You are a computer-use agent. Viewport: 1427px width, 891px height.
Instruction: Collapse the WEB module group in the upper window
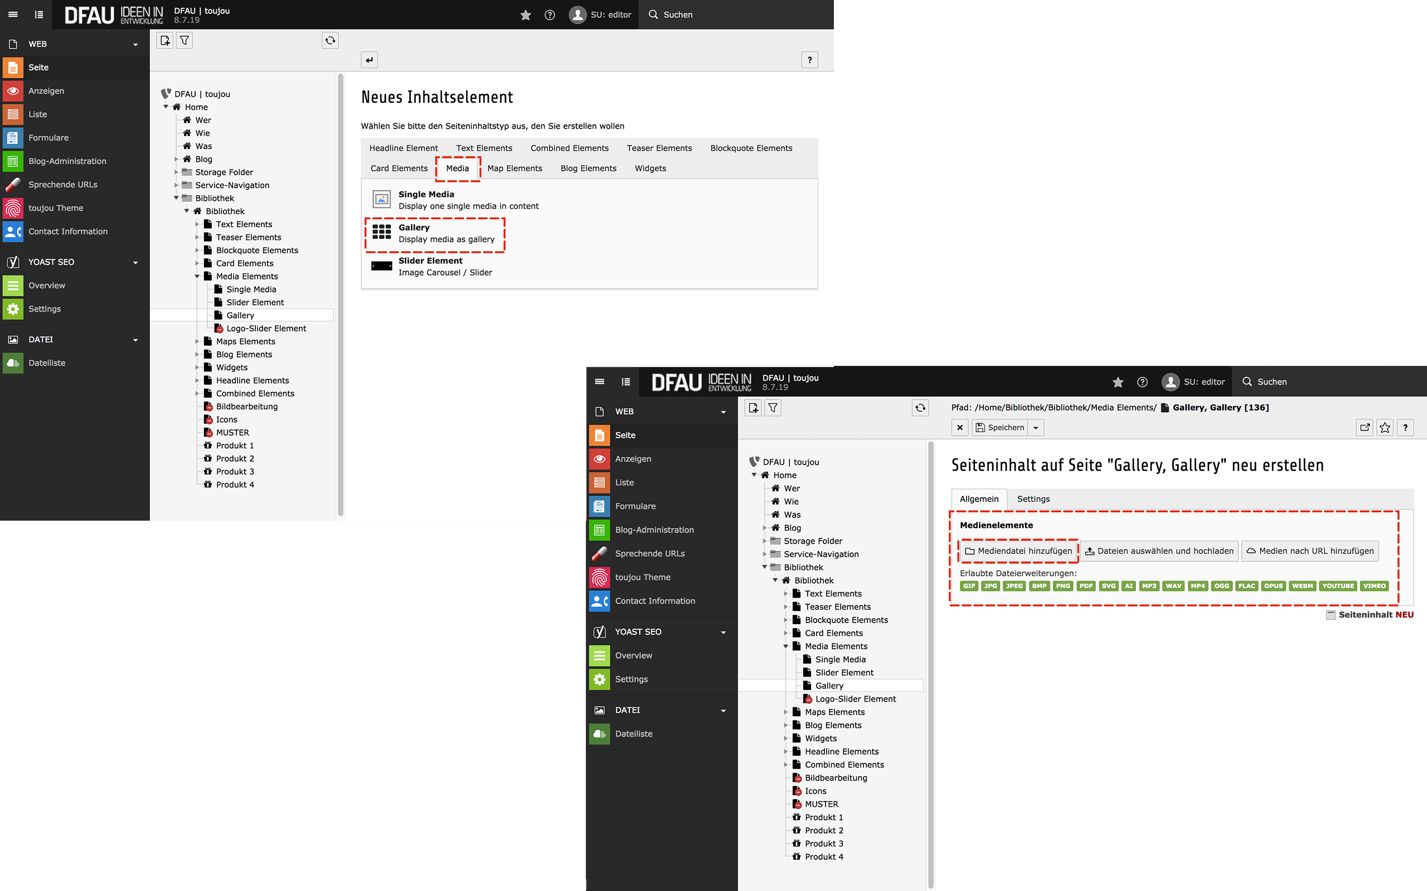pyautogui.click(x=135, y=44)
